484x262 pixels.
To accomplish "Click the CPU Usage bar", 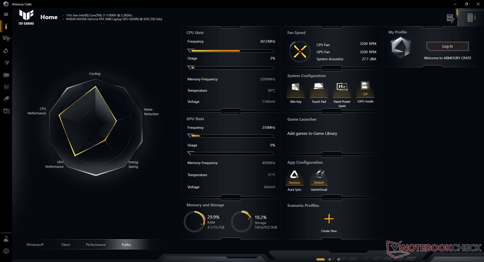I will (x=231, y=68).
